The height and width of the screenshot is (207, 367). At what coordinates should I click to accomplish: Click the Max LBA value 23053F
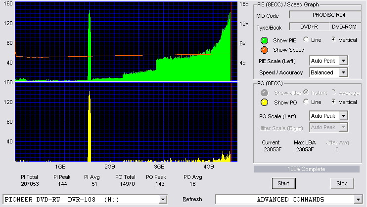pyautogui.click(x=305, y=149)
